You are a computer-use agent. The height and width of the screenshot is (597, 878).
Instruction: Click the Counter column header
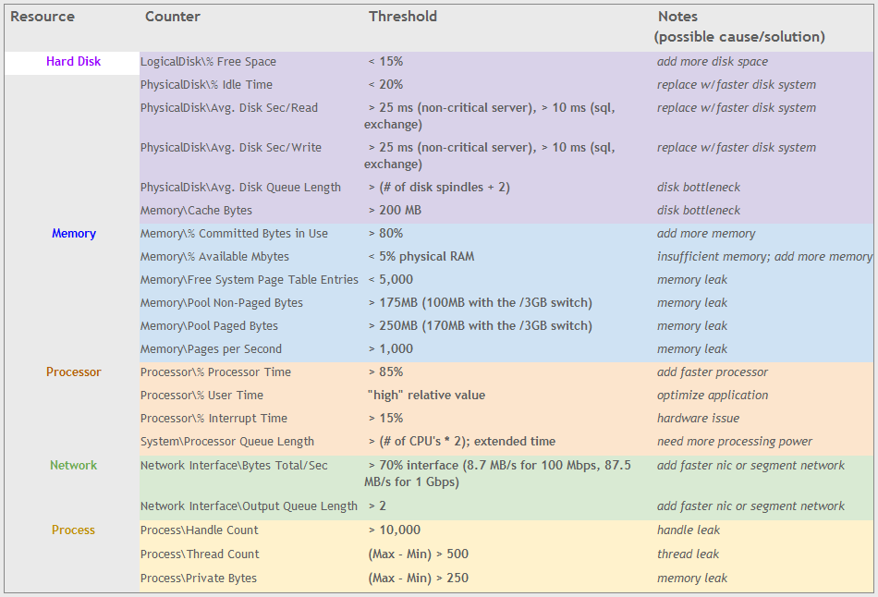click(173, 17)
